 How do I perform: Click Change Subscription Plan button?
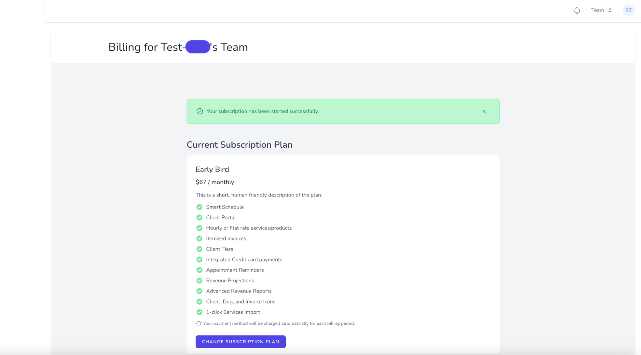coord(241,342)
